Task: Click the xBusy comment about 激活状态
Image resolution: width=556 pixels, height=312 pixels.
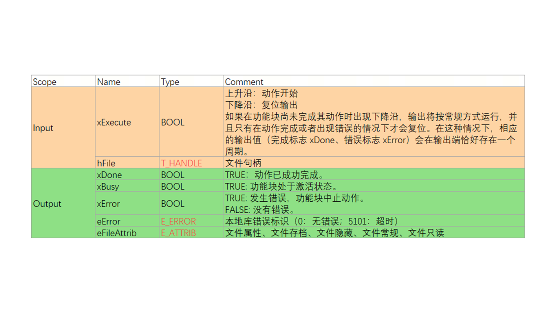Action: click(x=281, y=186)
